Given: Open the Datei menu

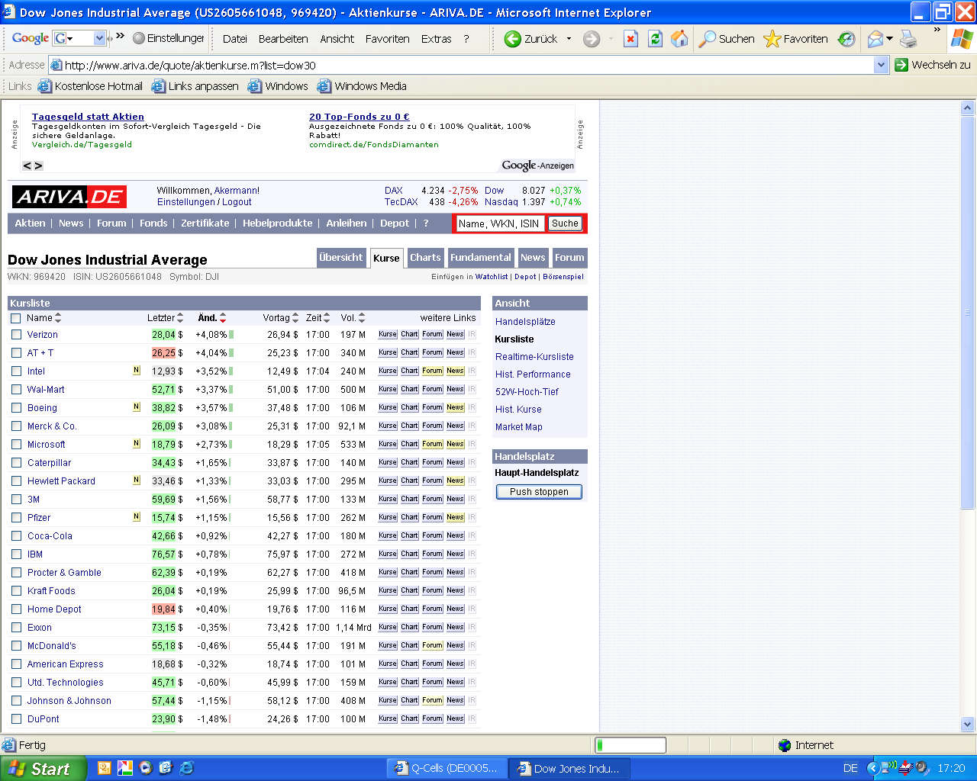Looking at the screenshot, I should (x=234, y=39).
